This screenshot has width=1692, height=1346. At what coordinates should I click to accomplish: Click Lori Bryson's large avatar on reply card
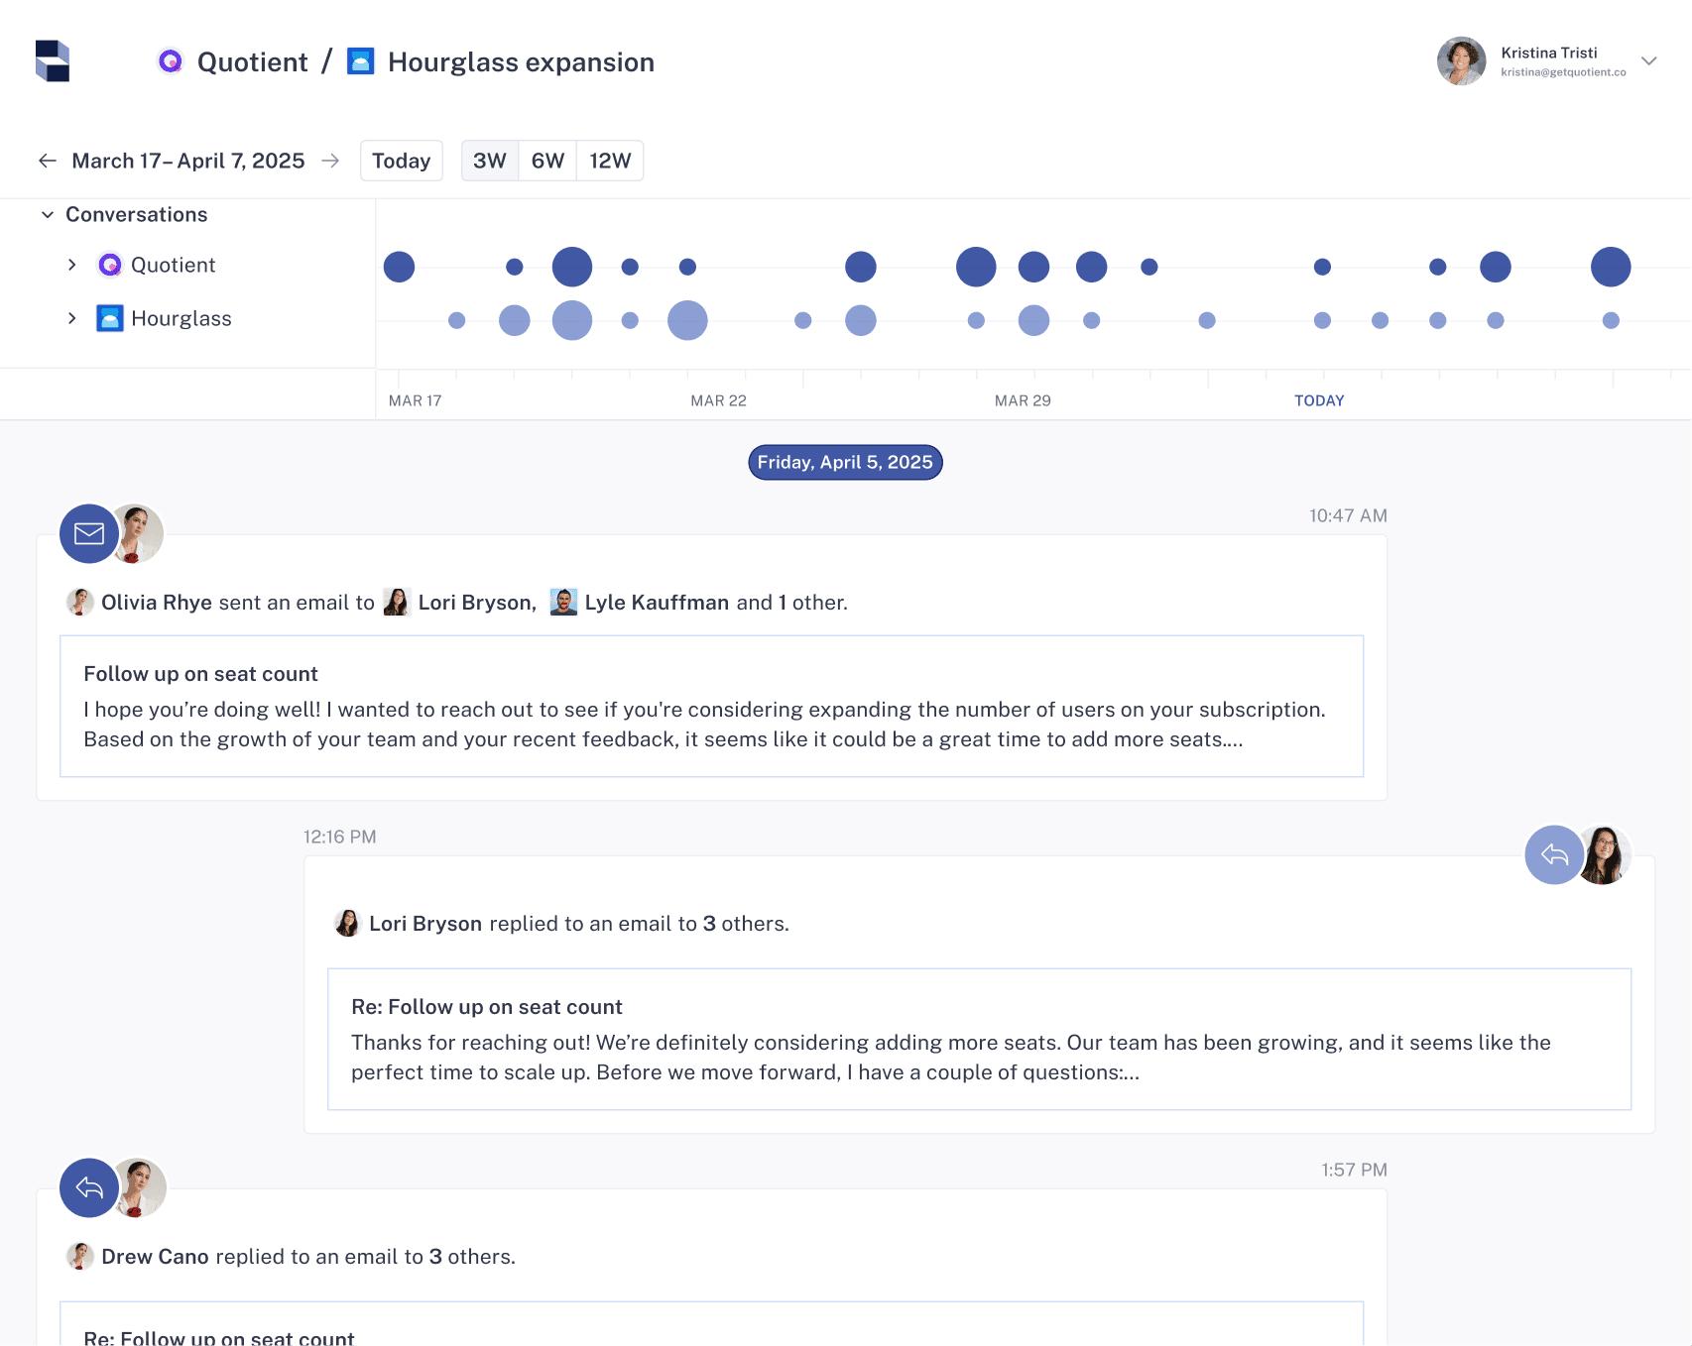tap(1604, 854)
